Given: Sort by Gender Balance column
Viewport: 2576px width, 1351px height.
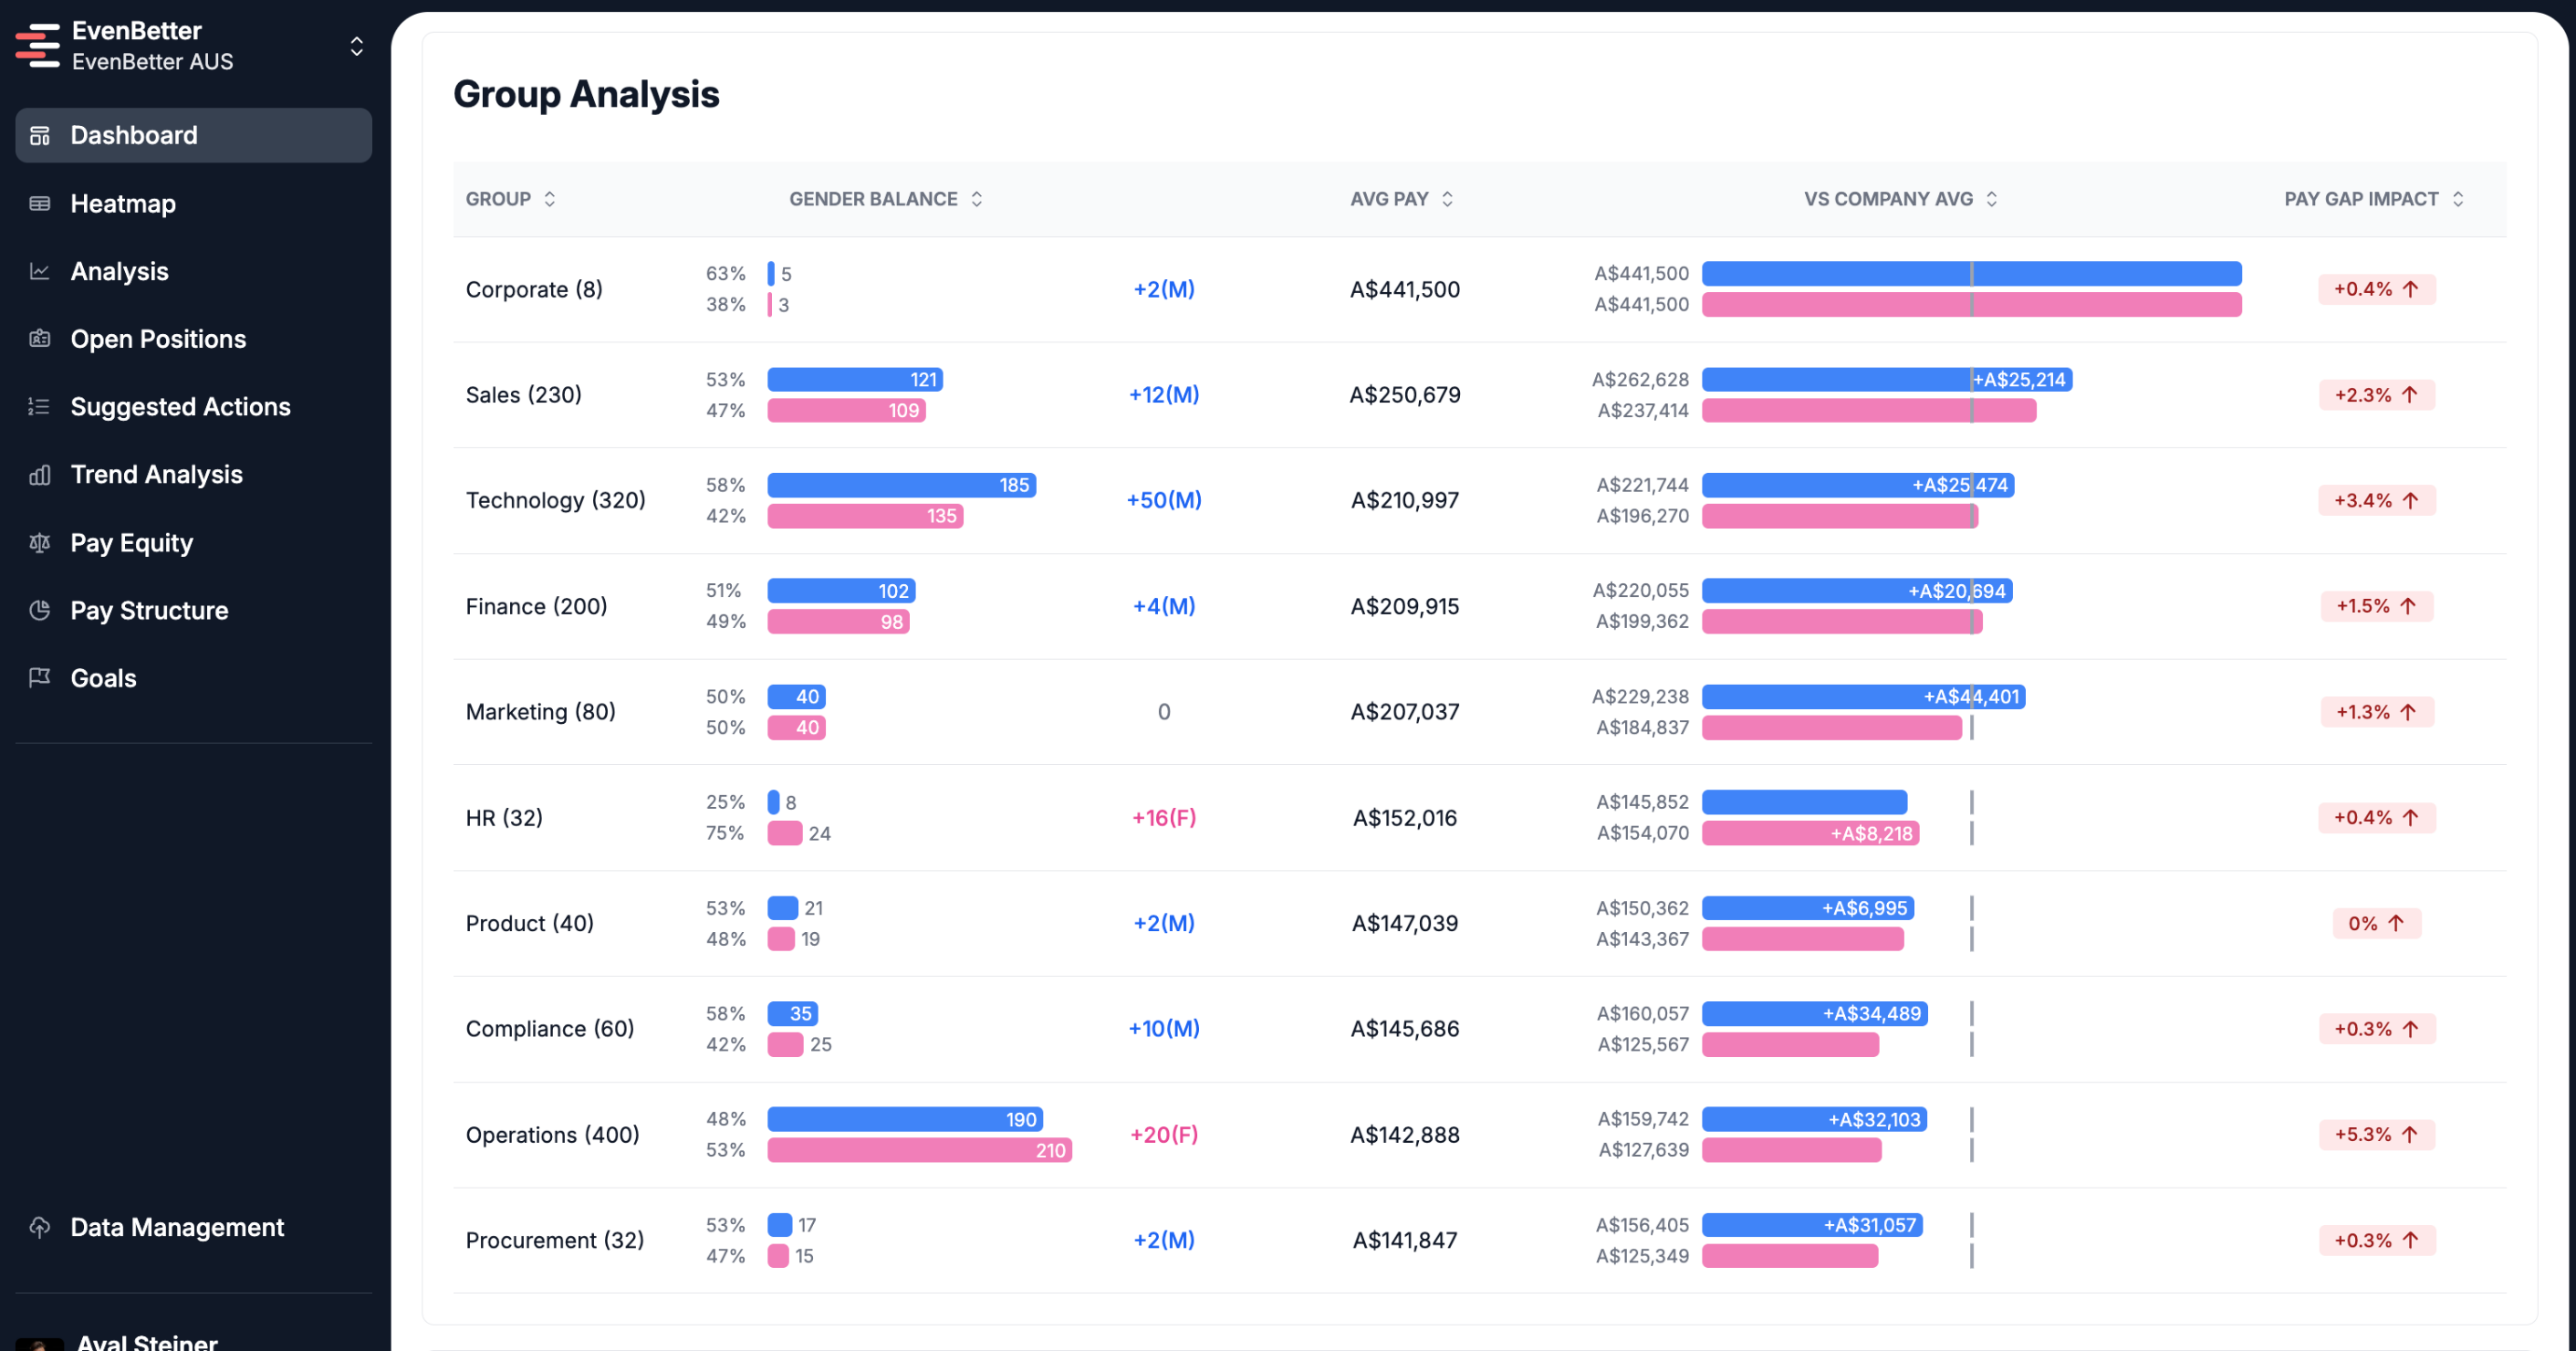Looking at the screenshot, I should pos(886,199).
